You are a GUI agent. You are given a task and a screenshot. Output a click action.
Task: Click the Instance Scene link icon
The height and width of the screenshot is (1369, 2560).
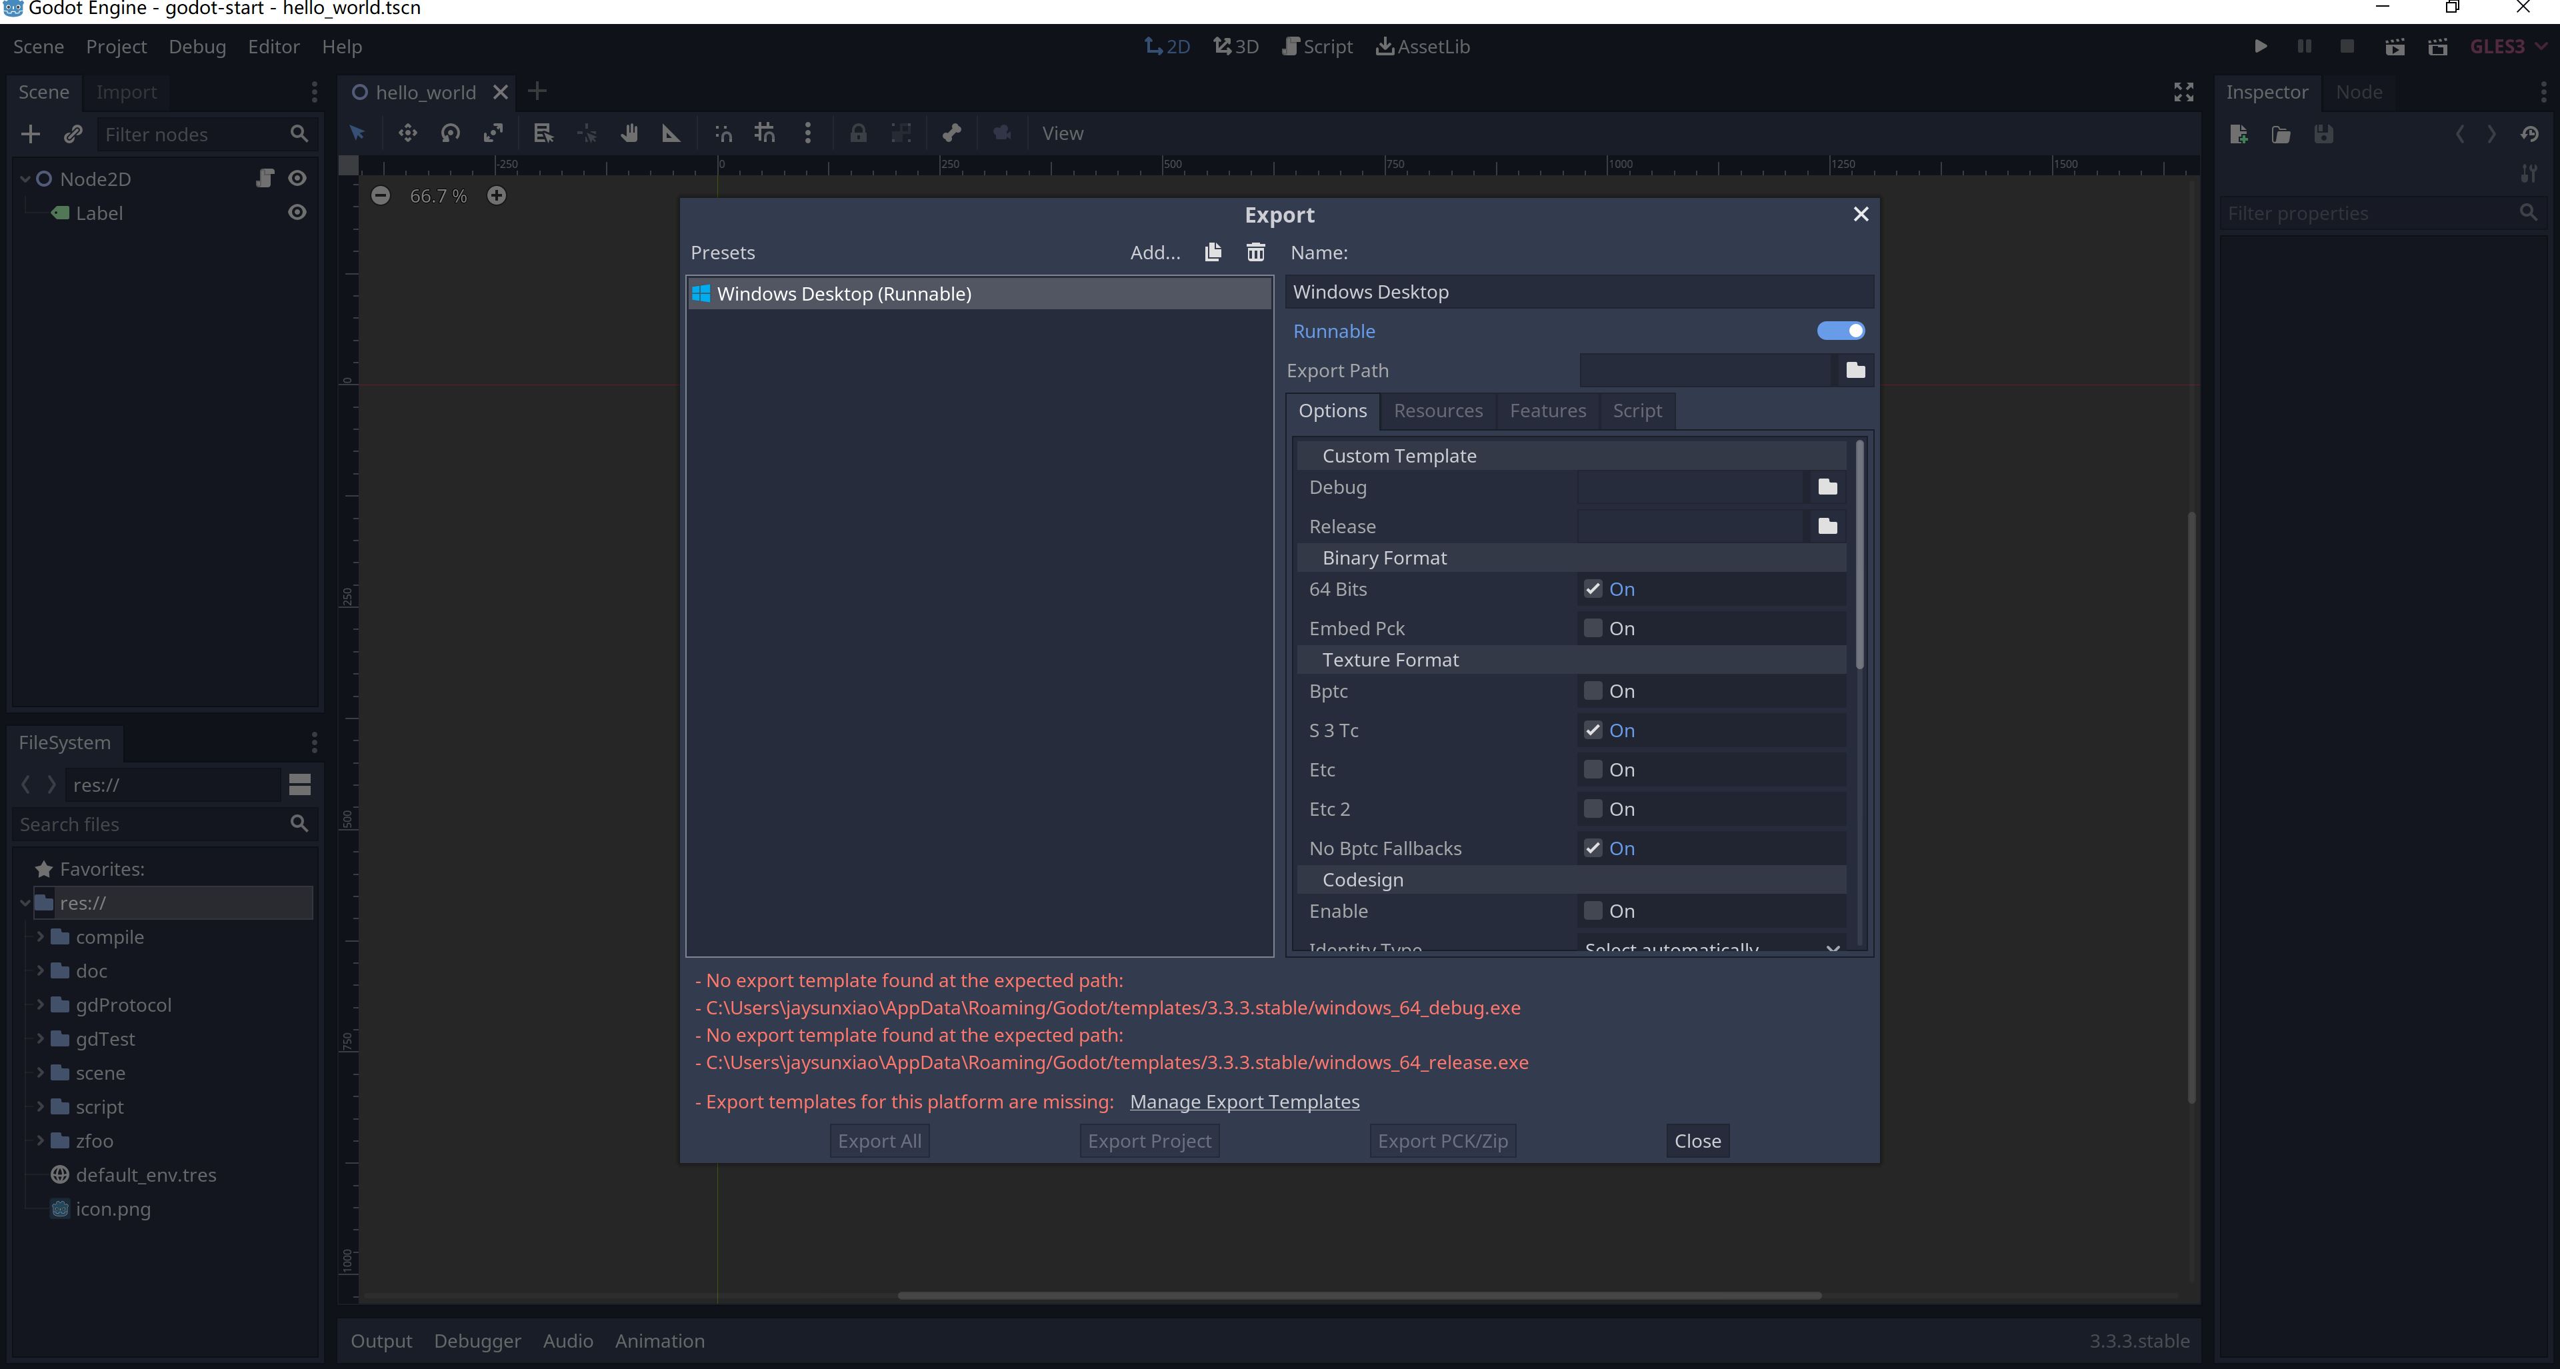click(73, 134)
